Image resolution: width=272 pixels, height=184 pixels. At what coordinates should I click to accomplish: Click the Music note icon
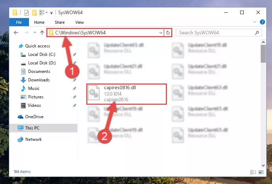coord(23,88)
